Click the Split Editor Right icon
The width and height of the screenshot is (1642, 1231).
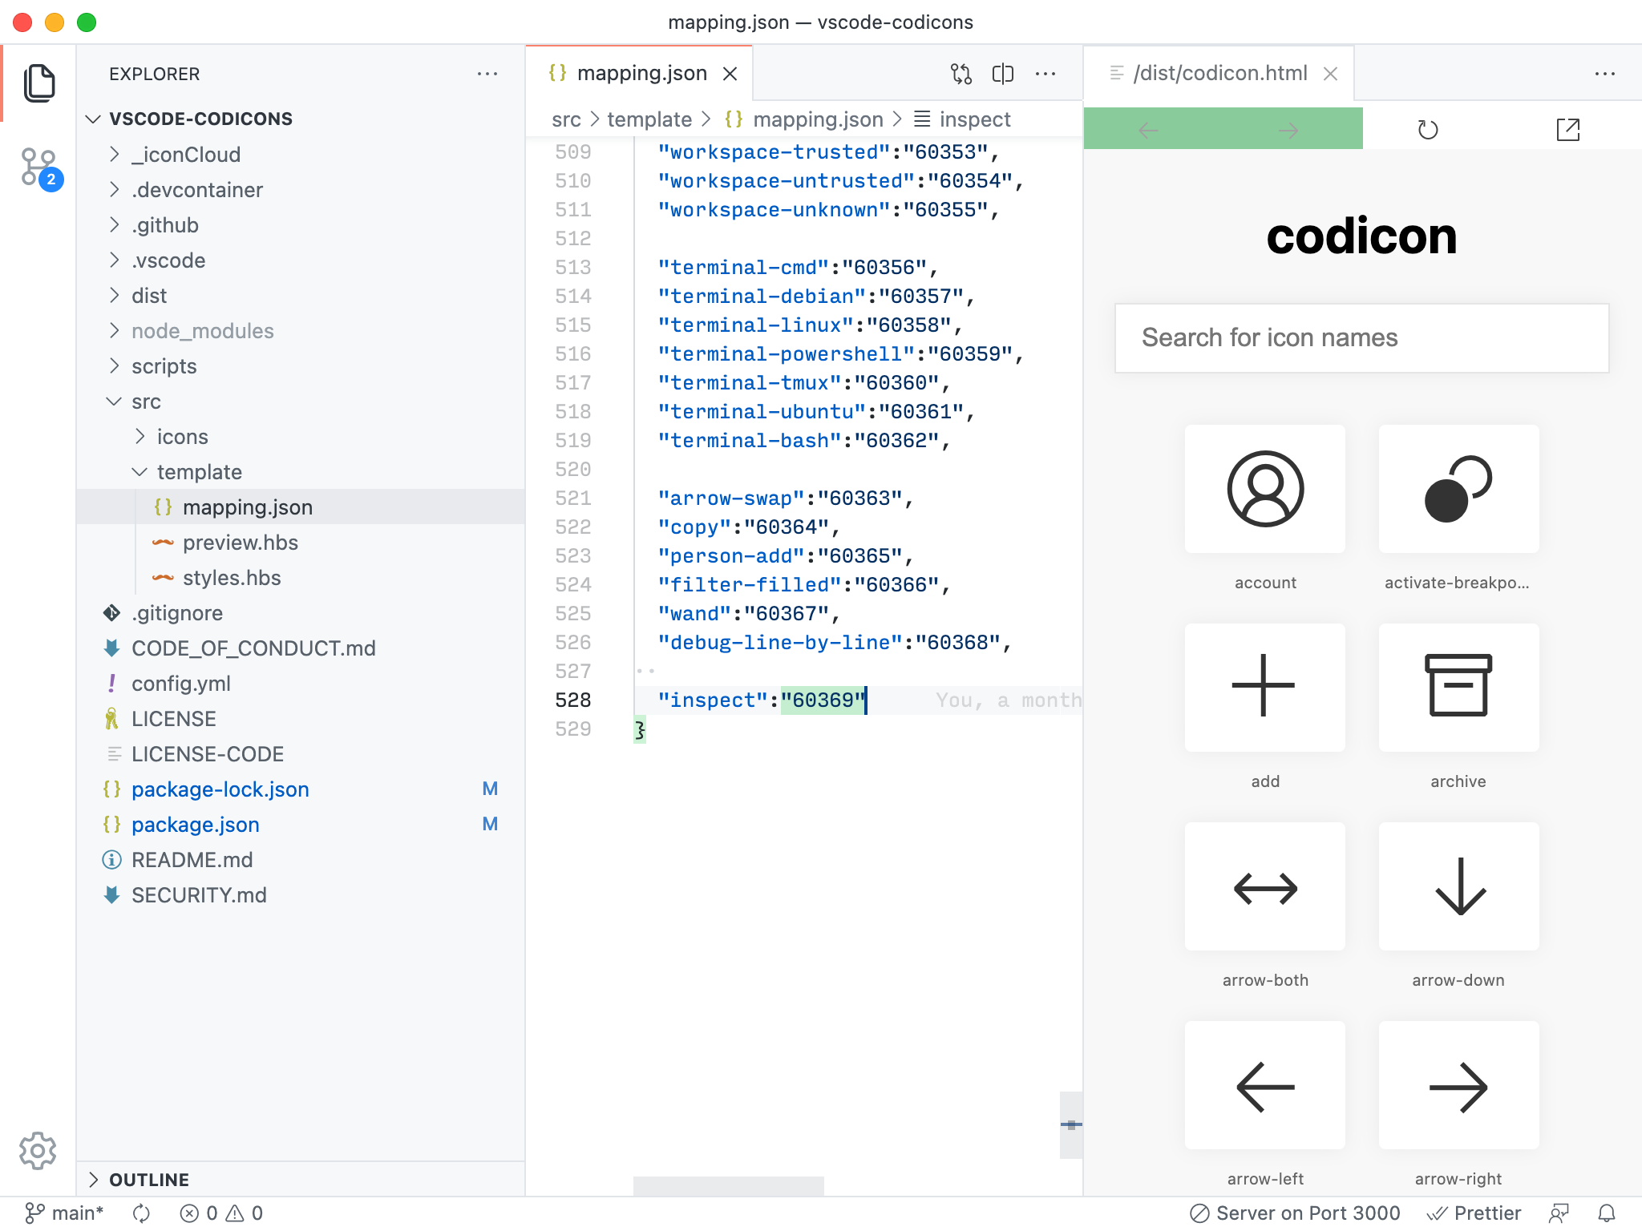(1002, 74)
